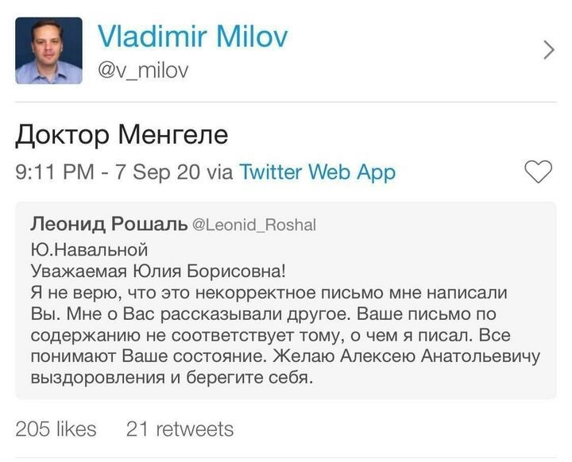Open Vladimir Milov's profile avatar photo
This screenshot has height=462, width=572.
click(48, 51)
